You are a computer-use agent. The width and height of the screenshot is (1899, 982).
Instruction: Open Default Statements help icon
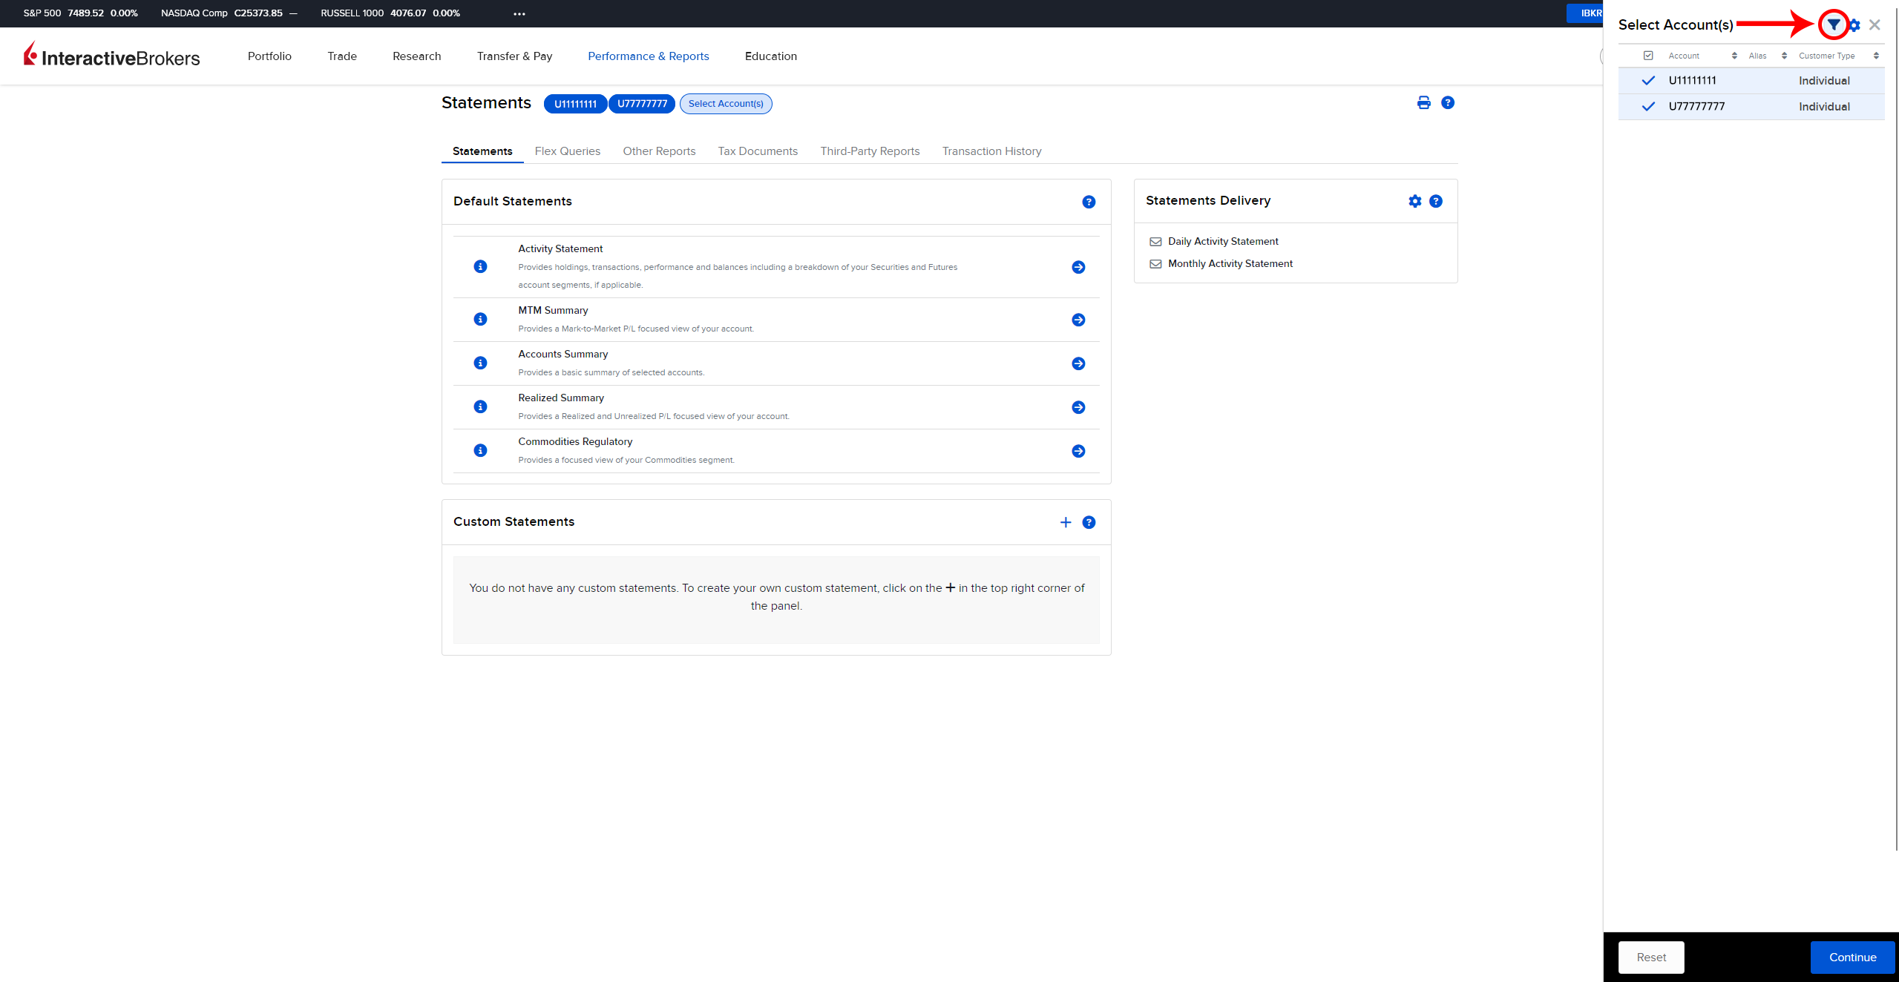(1089, 202)
